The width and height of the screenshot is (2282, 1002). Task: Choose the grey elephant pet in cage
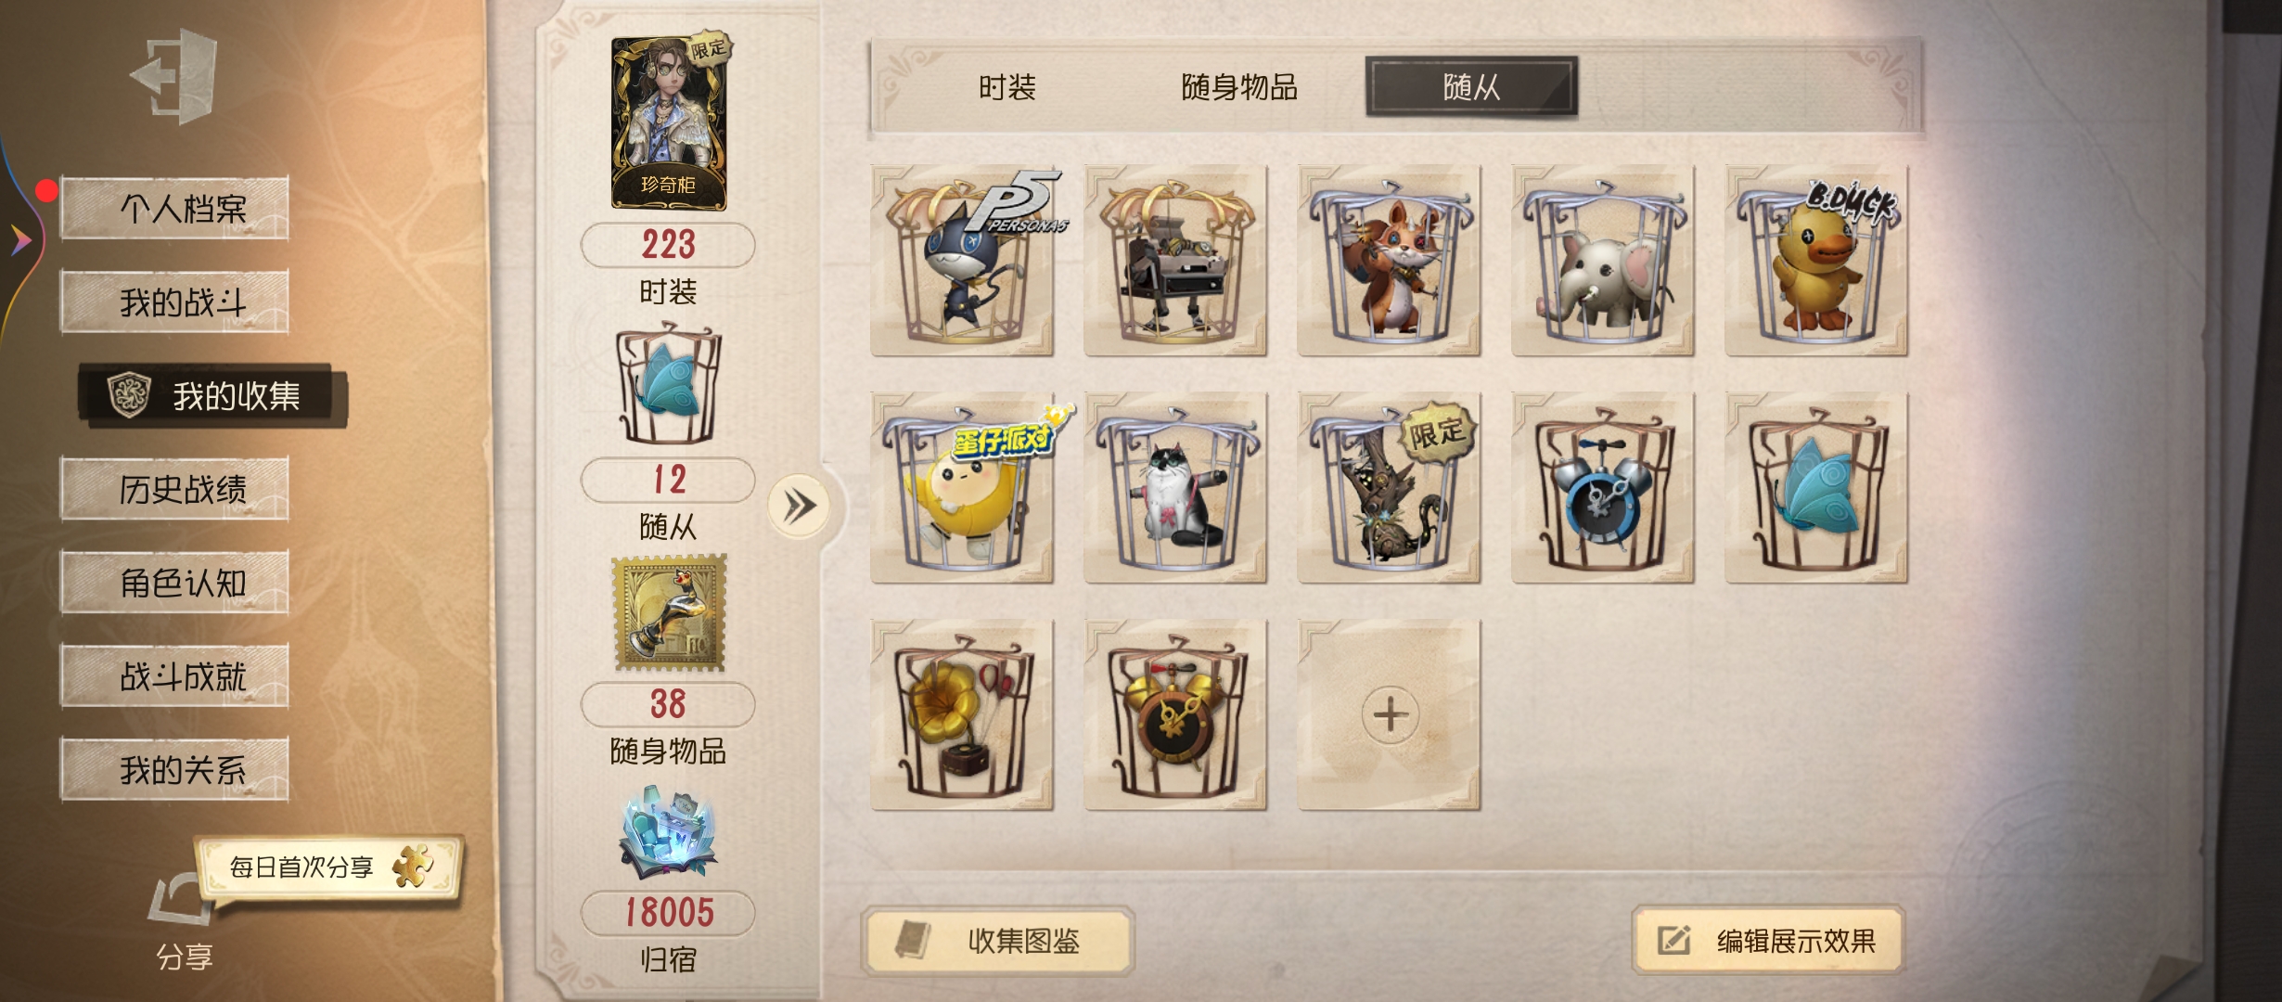coord(1603,261)
